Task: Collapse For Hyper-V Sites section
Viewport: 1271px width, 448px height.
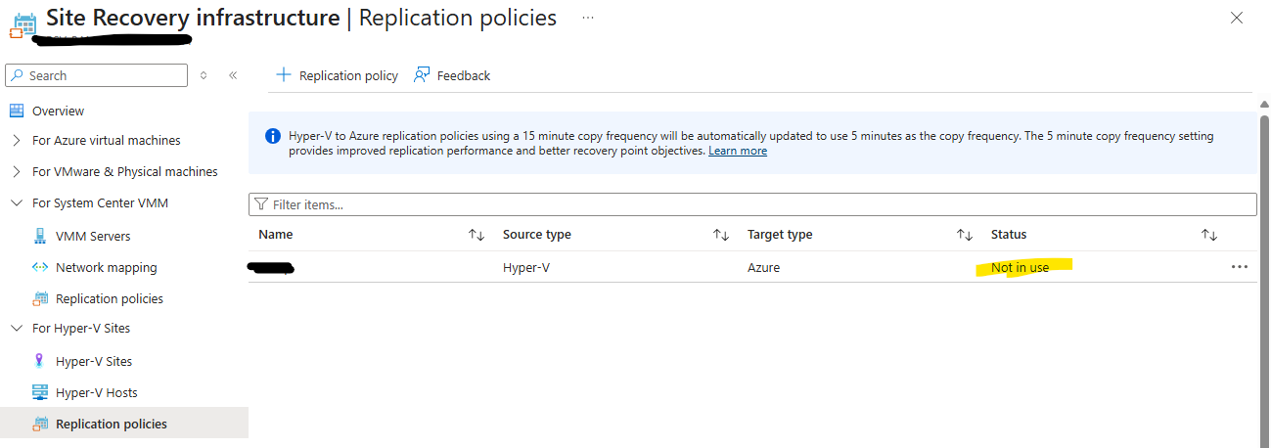Action: [x=17, y=329]
